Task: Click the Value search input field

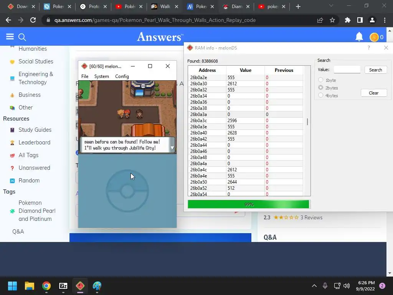Action: pos(347,70)
